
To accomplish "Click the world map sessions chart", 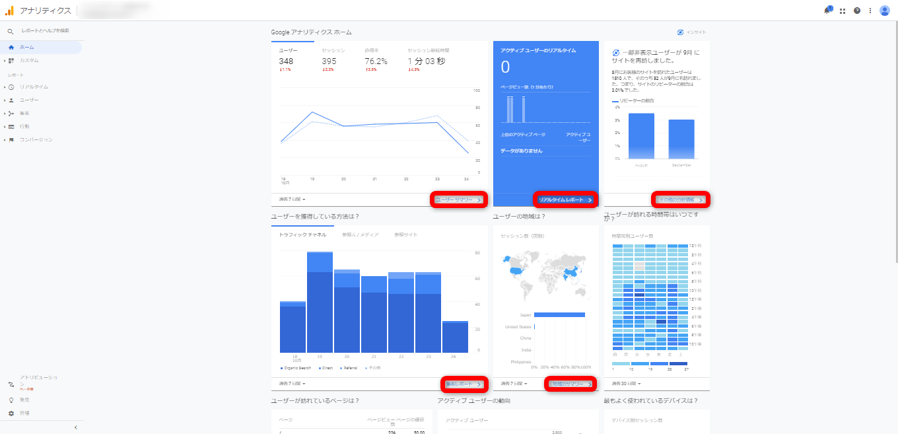I will (545, 276).
